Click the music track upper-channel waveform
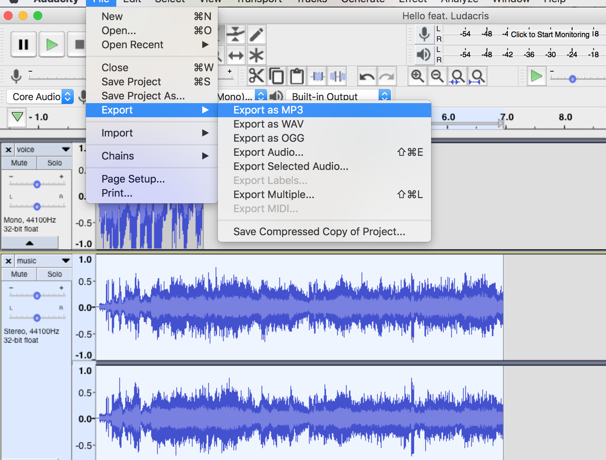 (299, 307)
